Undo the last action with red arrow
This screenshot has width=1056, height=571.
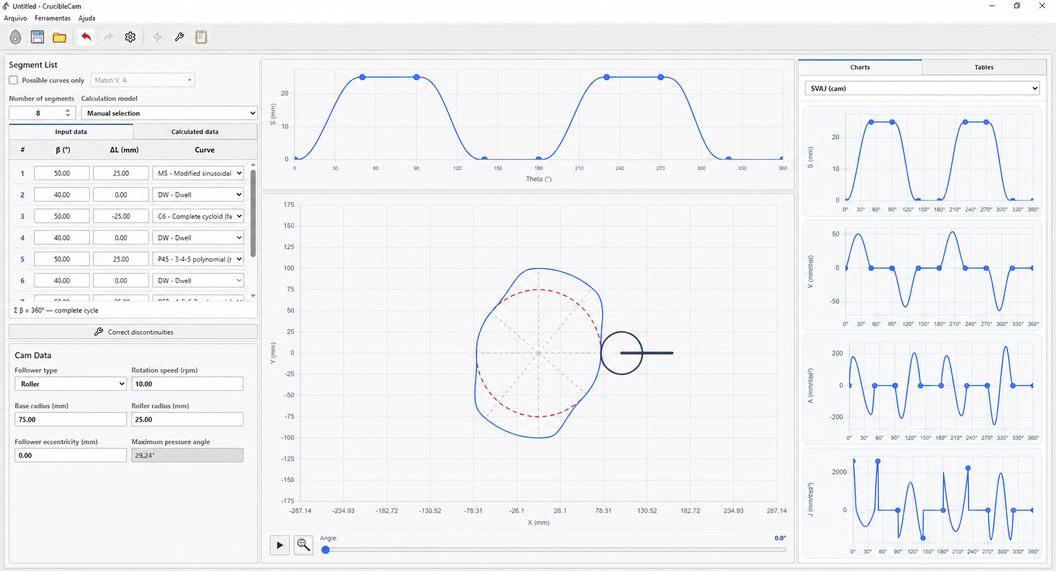86,37
